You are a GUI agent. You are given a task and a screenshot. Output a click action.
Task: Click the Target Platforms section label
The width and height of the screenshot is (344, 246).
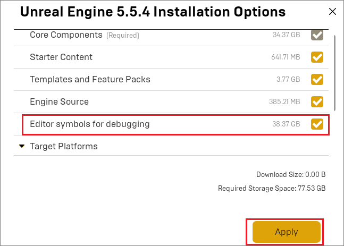[64, 146]
